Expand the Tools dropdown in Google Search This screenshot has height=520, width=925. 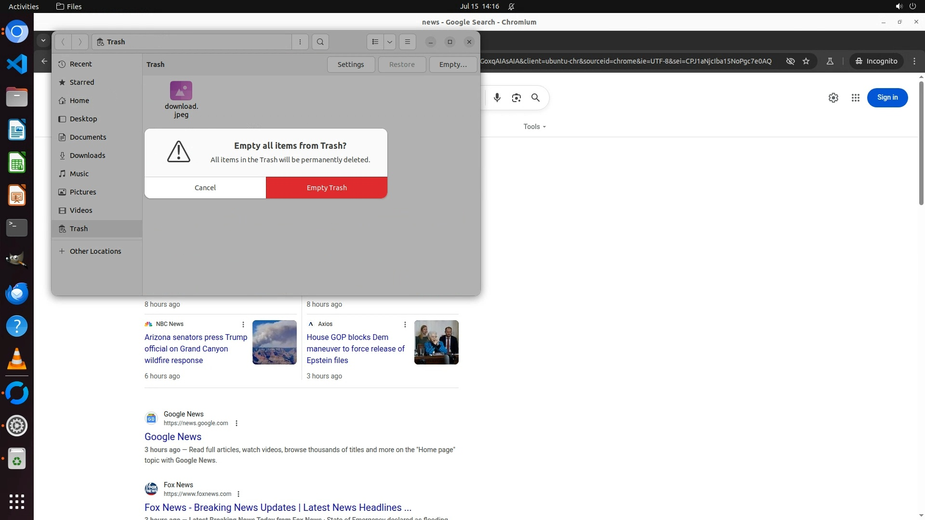tap(534, 127)
